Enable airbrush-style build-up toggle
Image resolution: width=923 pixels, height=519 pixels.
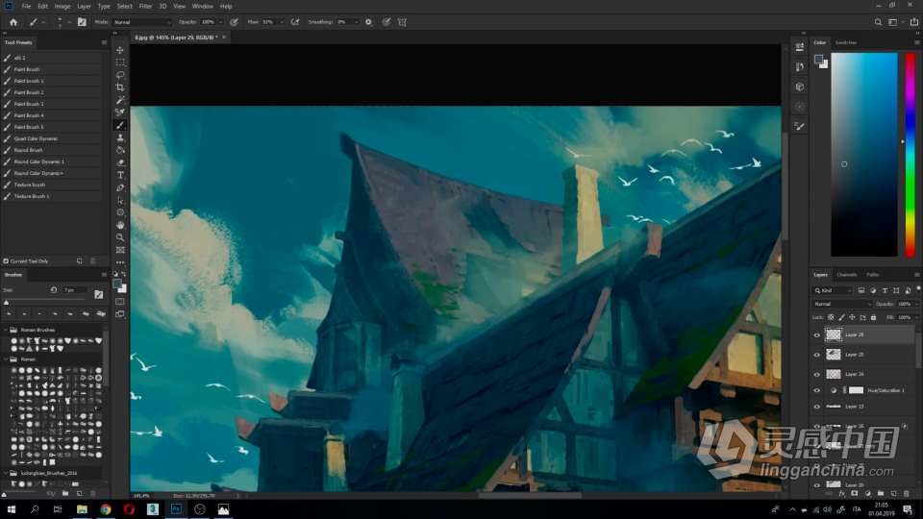[x=295, y=22]
